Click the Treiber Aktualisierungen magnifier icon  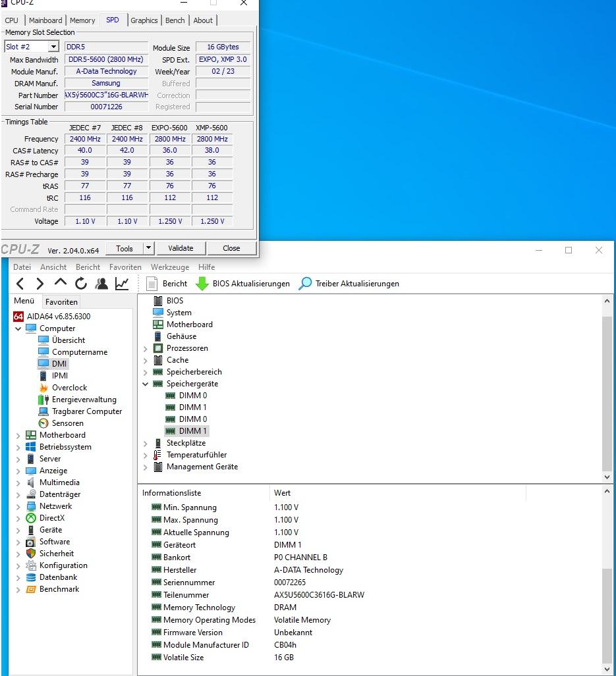coord(305,284)
